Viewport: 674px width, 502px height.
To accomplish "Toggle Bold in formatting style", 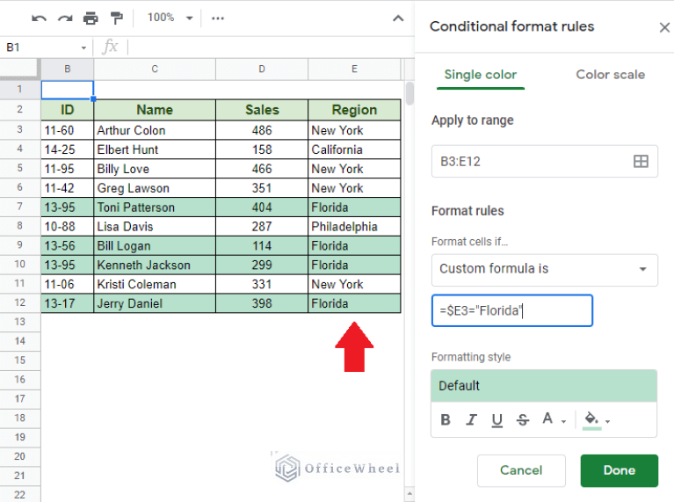I will (x=446, y=420).
